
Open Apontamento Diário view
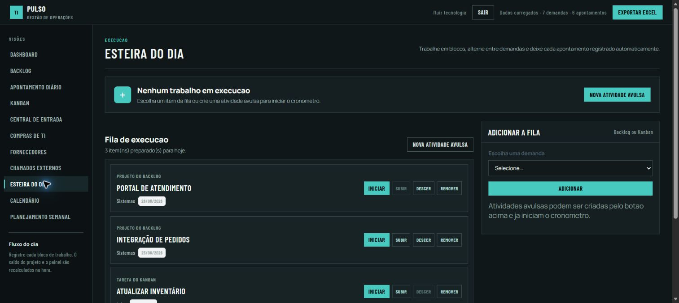coord(36,87)
